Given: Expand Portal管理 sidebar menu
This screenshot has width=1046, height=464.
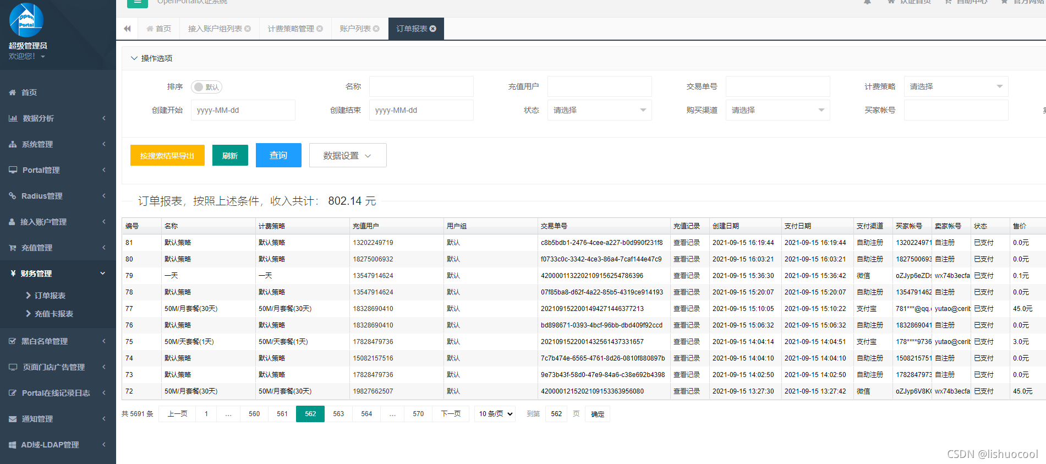Looking at the screenshot, I should click(58, 170).
